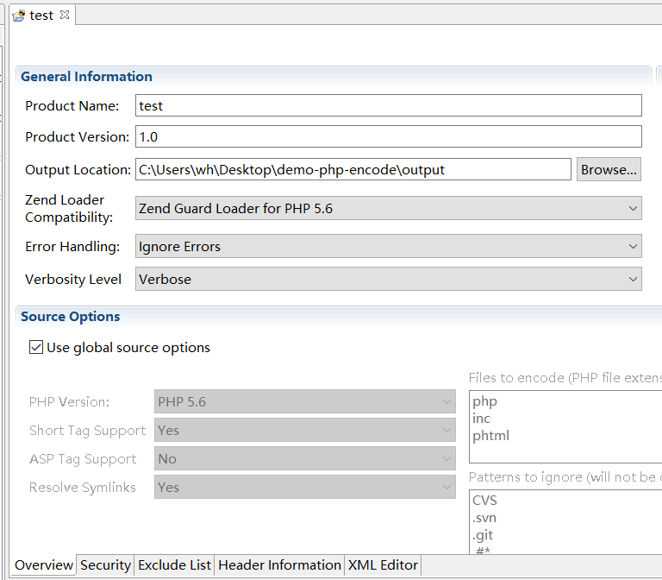Open the PHP Version dropdown
The image size is (662, 580).
click(x=305, y=401)
